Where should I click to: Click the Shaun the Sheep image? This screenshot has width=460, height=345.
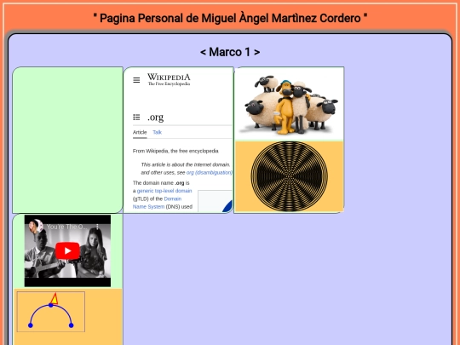(x=290, y=104)
